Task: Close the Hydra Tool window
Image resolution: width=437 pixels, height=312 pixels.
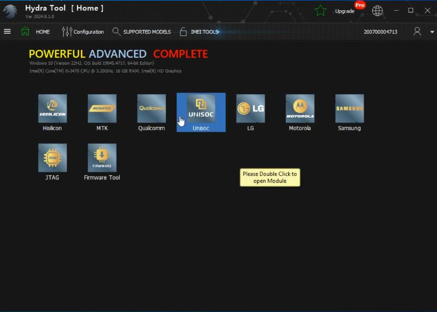Action: click(427, 11)
